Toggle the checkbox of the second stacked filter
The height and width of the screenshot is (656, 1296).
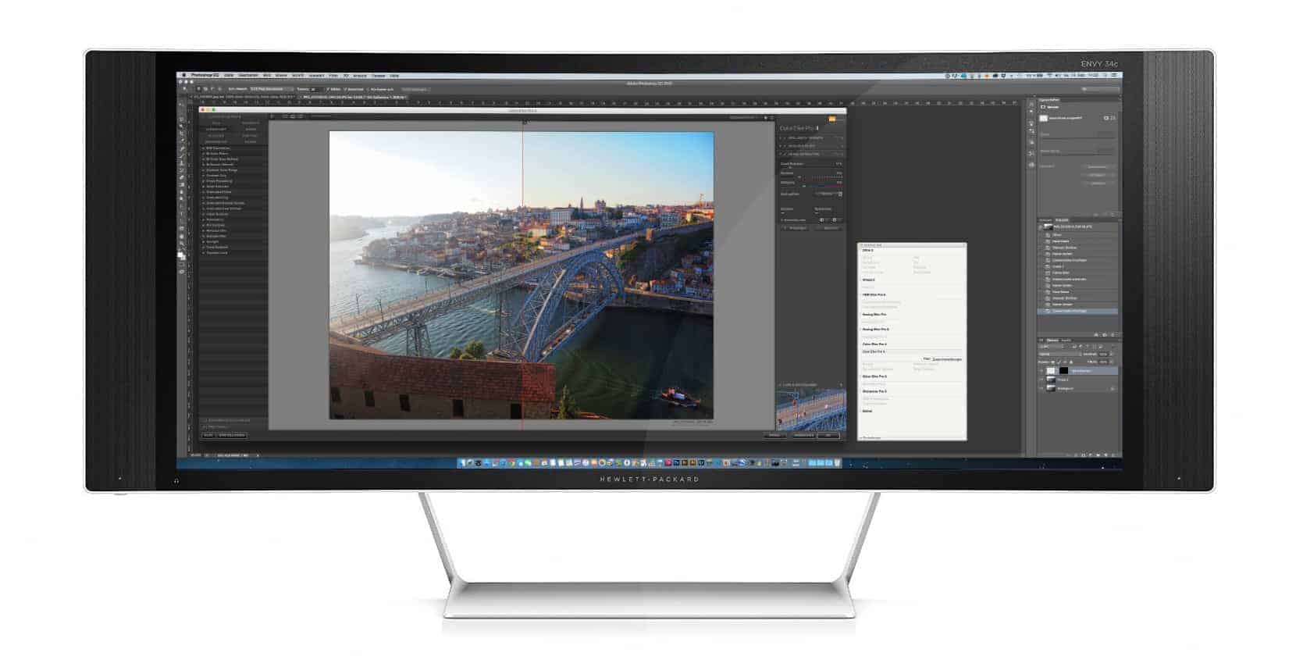785,146
